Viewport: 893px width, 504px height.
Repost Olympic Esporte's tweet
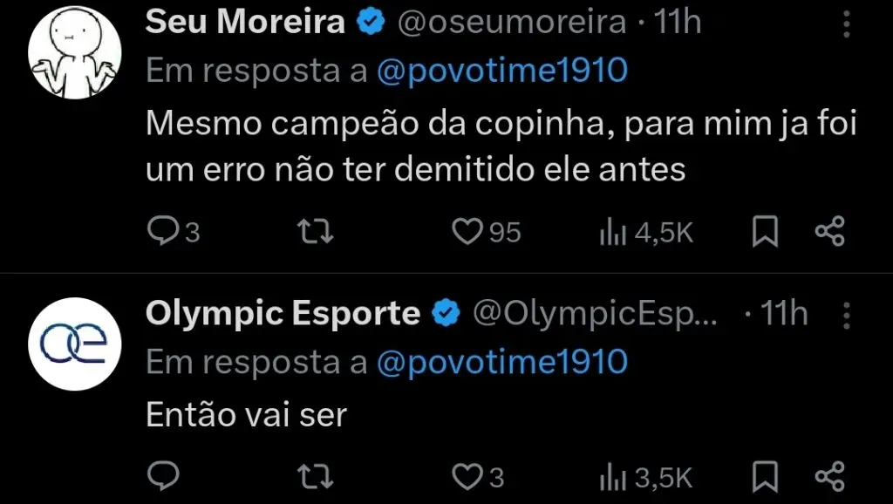[314, 476]
